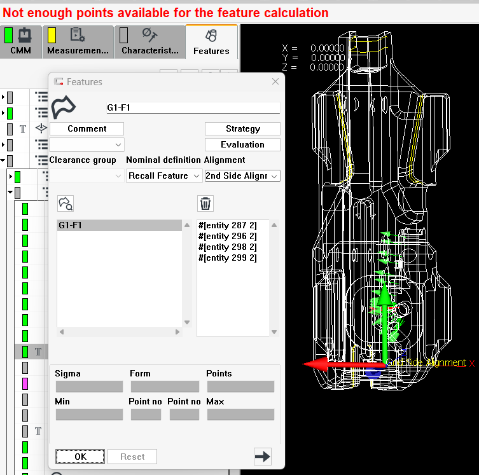Click the feature search icon above the G1-F1 list

pyautogui.click(x=66, y=203)
